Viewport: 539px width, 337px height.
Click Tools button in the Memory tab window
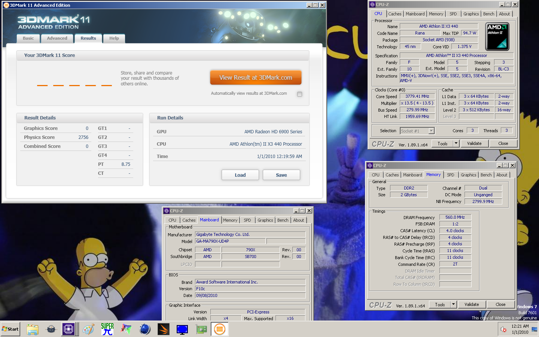click(440, 304)
